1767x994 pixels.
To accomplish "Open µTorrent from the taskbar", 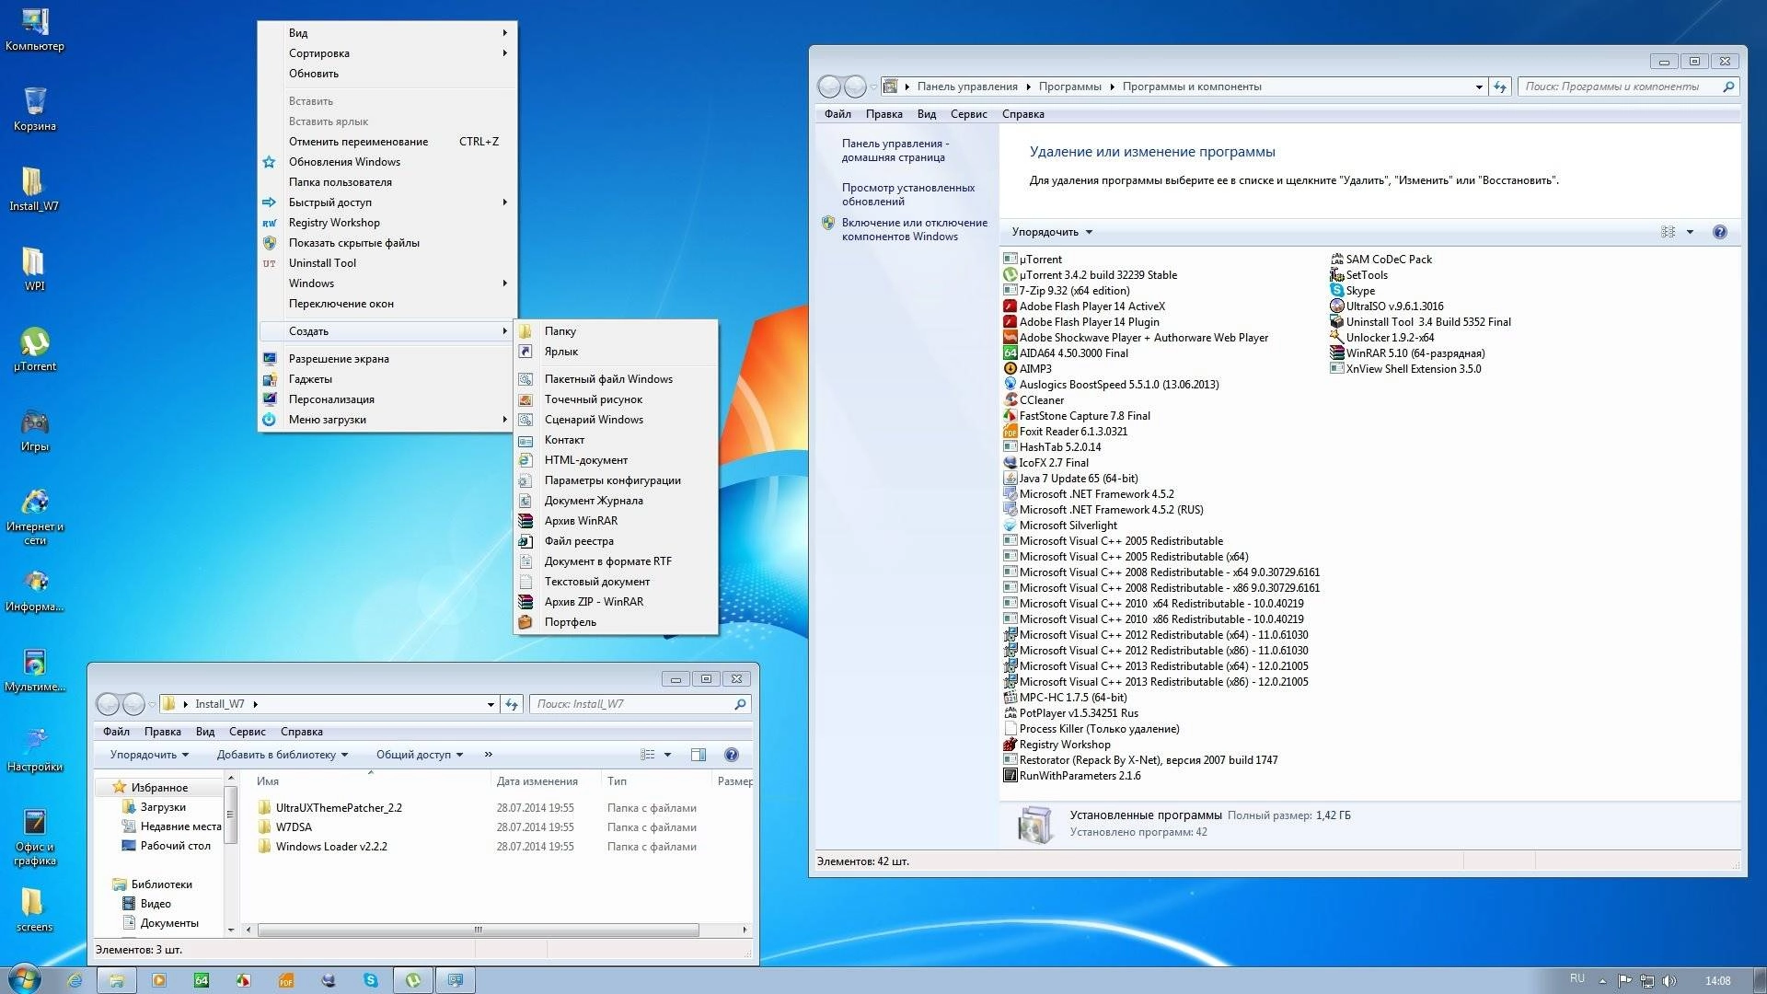I will point(413,980).
